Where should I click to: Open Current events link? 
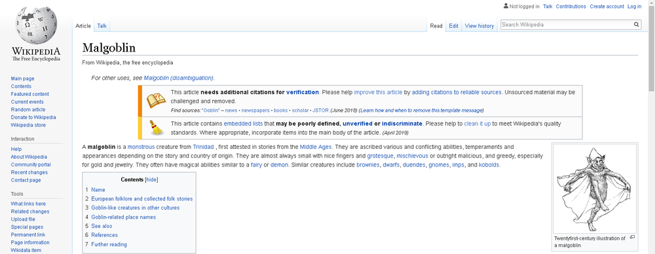(27, 102)
